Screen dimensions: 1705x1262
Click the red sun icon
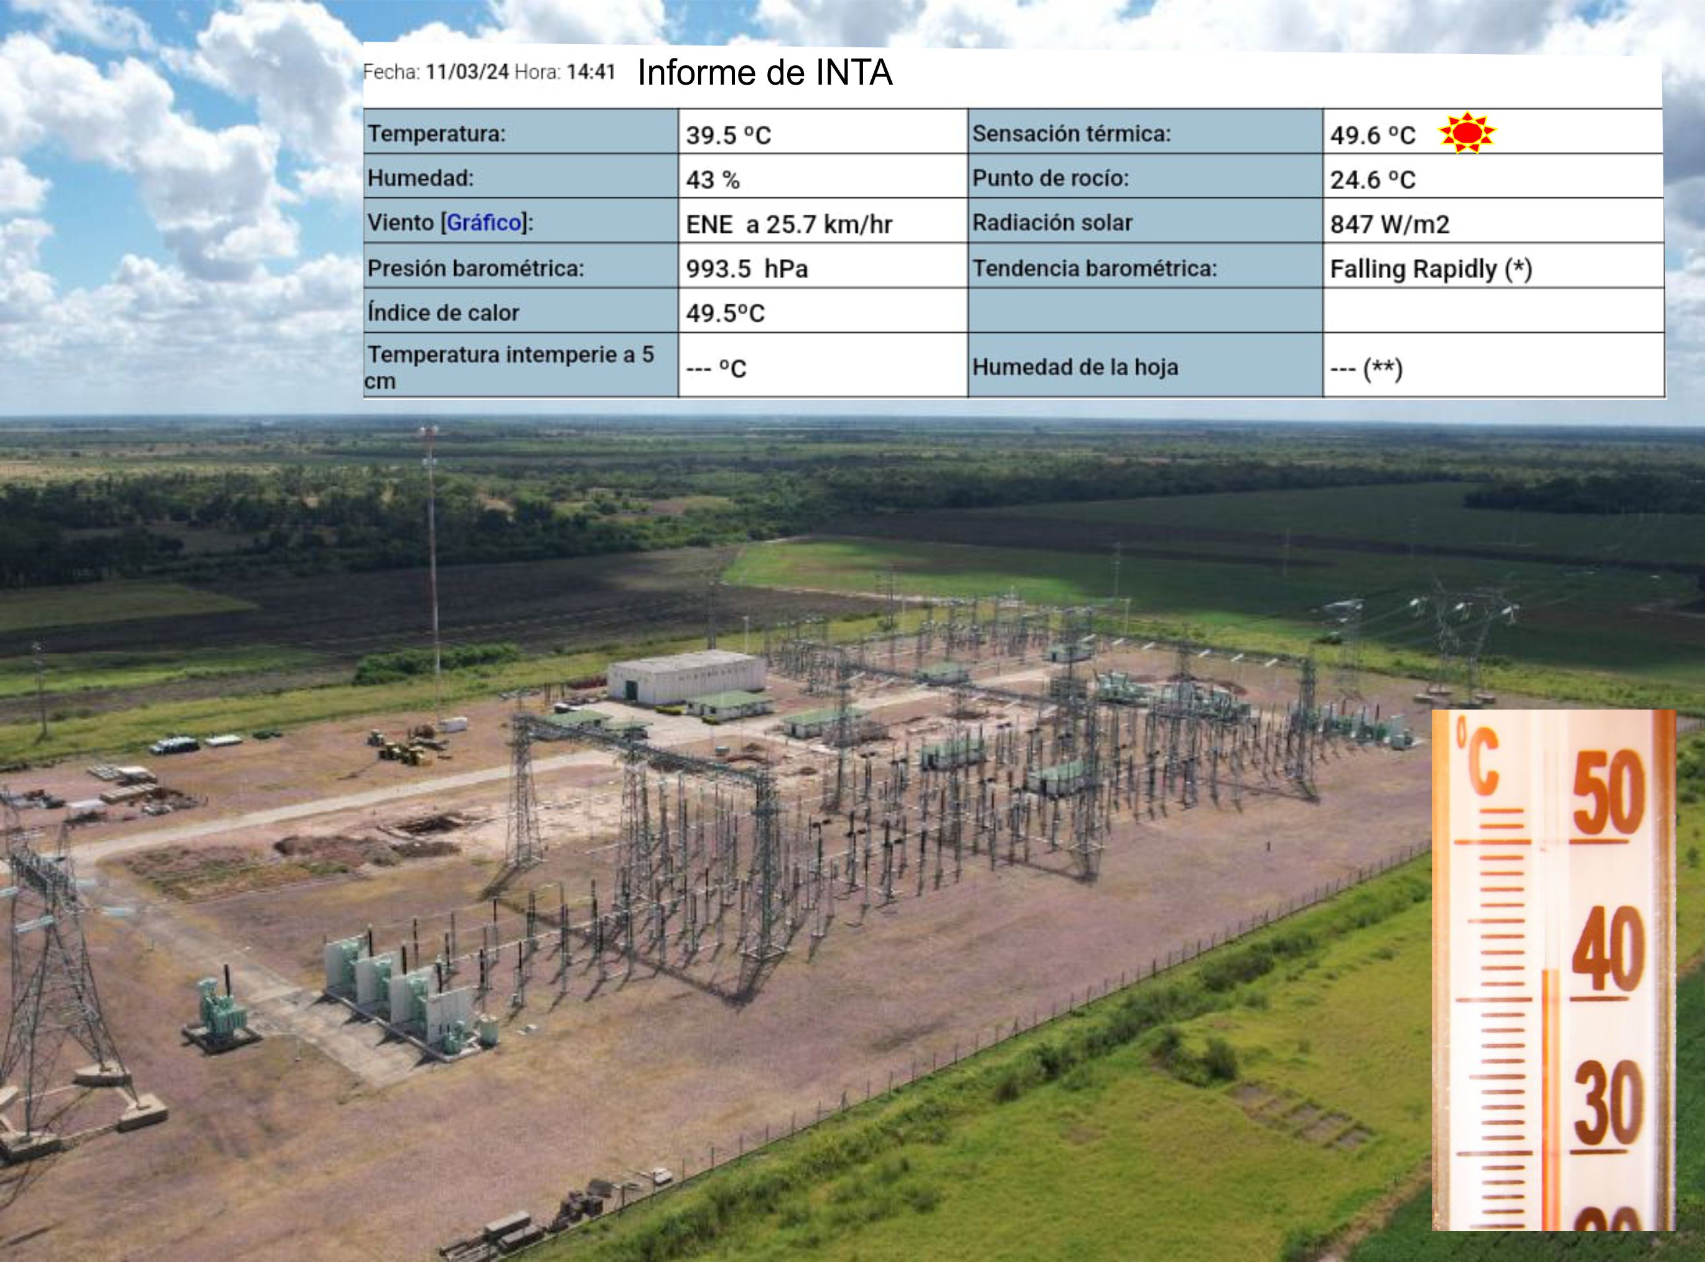click(1467, 133)
